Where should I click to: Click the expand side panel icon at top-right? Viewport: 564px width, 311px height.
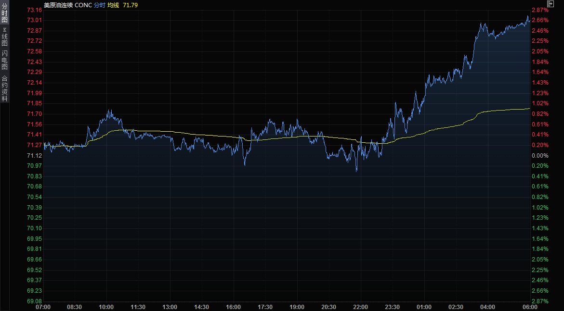[x=550, y=4]
